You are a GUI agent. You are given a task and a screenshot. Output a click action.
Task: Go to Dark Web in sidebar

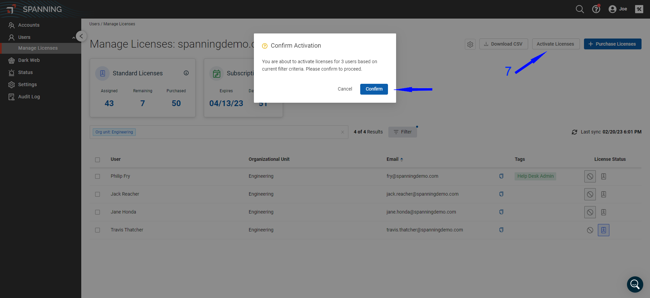29,60
